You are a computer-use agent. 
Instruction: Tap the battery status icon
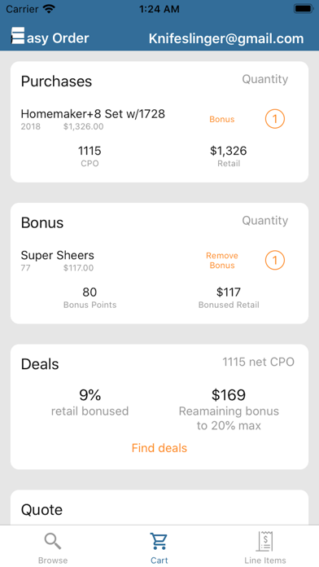[x=303, y=8]
